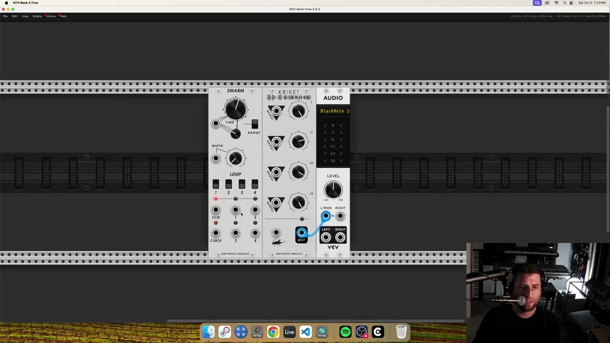Click Kriket BANG! jack for channel I
Image resolution: width=610 pixels, height=343 pixels.
click(x=276, y=112)
